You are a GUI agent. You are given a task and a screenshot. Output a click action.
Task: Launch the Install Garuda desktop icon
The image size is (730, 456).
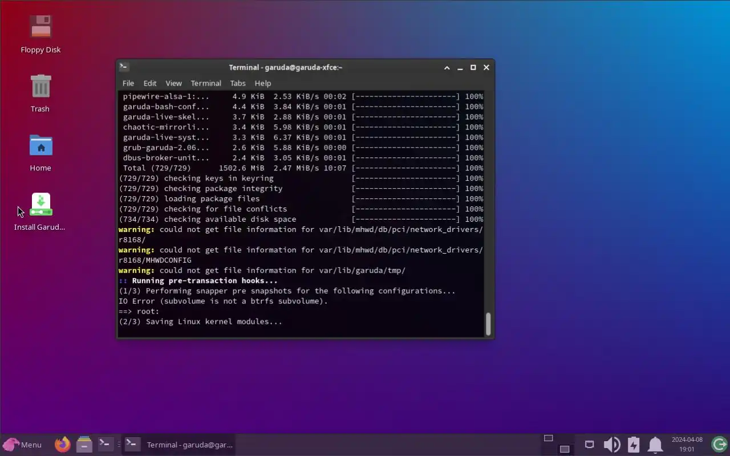pyautogui.click(x=40, y=212)
